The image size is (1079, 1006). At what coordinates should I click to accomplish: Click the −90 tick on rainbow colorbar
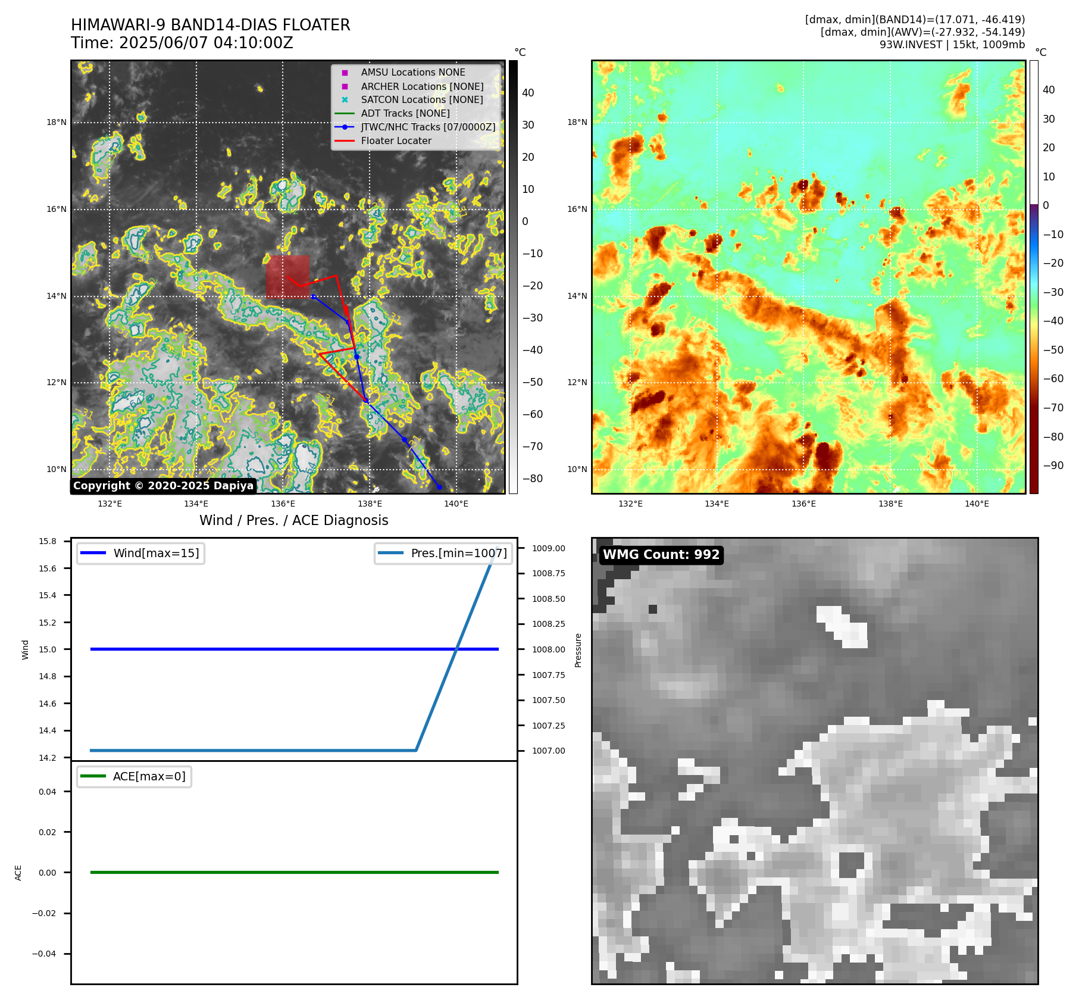(1053, 465)
